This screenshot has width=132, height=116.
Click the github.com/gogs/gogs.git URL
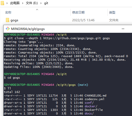tap(72, 38)
